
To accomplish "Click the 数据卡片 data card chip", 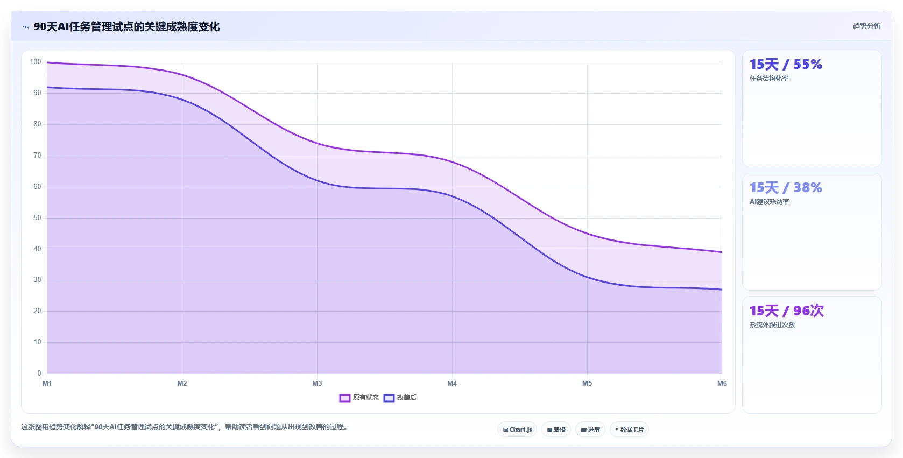I will pos(629,429).
